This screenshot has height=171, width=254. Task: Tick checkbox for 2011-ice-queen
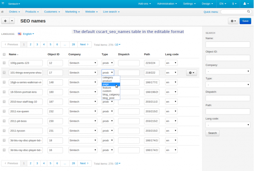click(4, 111)
